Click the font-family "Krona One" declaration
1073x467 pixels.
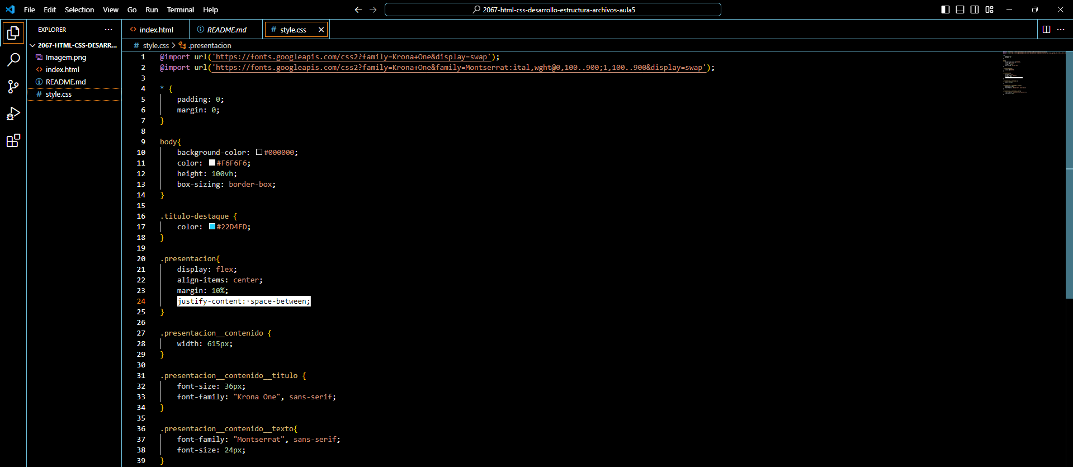[x=257, y=397]
